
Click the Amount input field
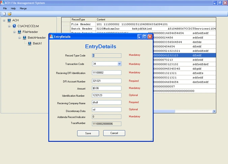(x=107, y=88)
